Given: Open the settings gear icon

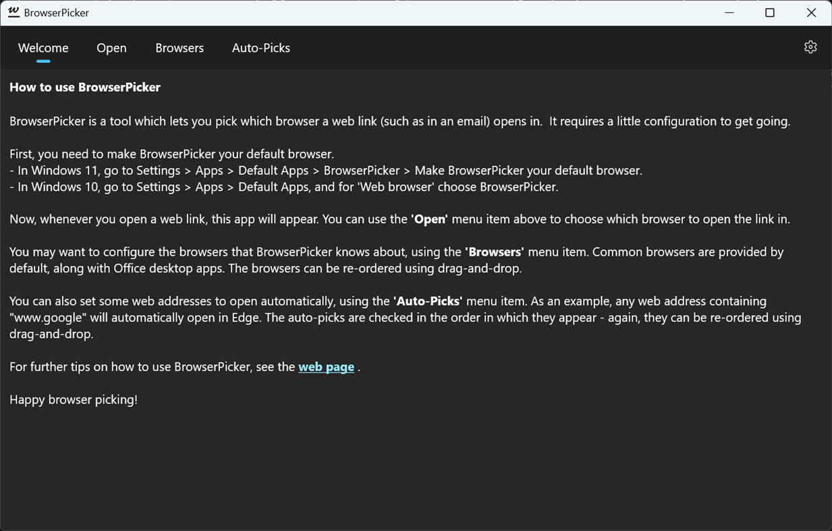Looking at the screenshot, I should [810, 47].
